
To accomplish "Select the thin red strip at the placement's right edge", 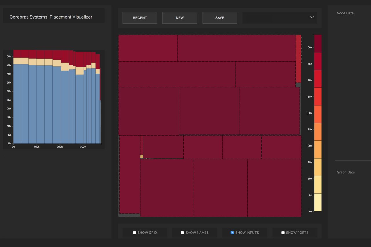I will pyautogui.click(x=299, y=58).
